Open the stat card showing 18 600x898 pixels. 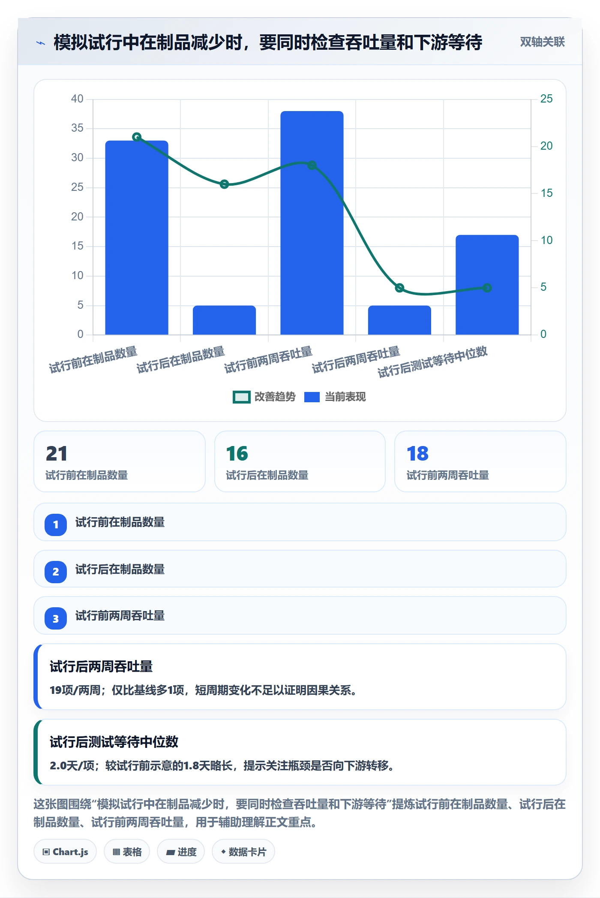coord(480,461)
